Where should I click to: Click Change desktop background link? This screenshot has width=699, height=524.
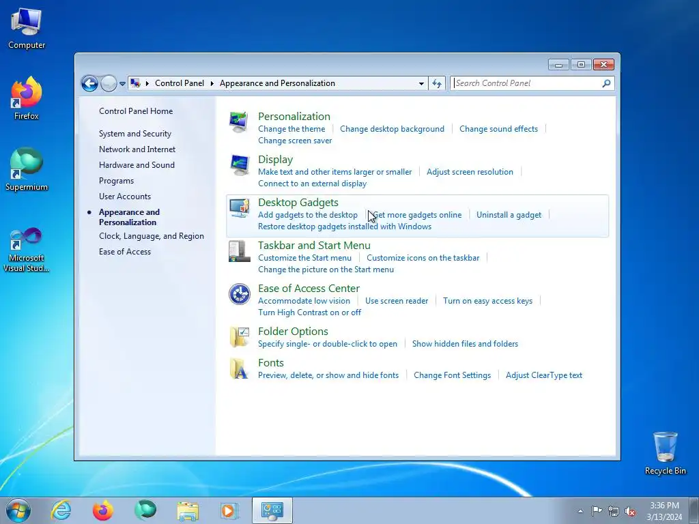click(x=393, y=129)
